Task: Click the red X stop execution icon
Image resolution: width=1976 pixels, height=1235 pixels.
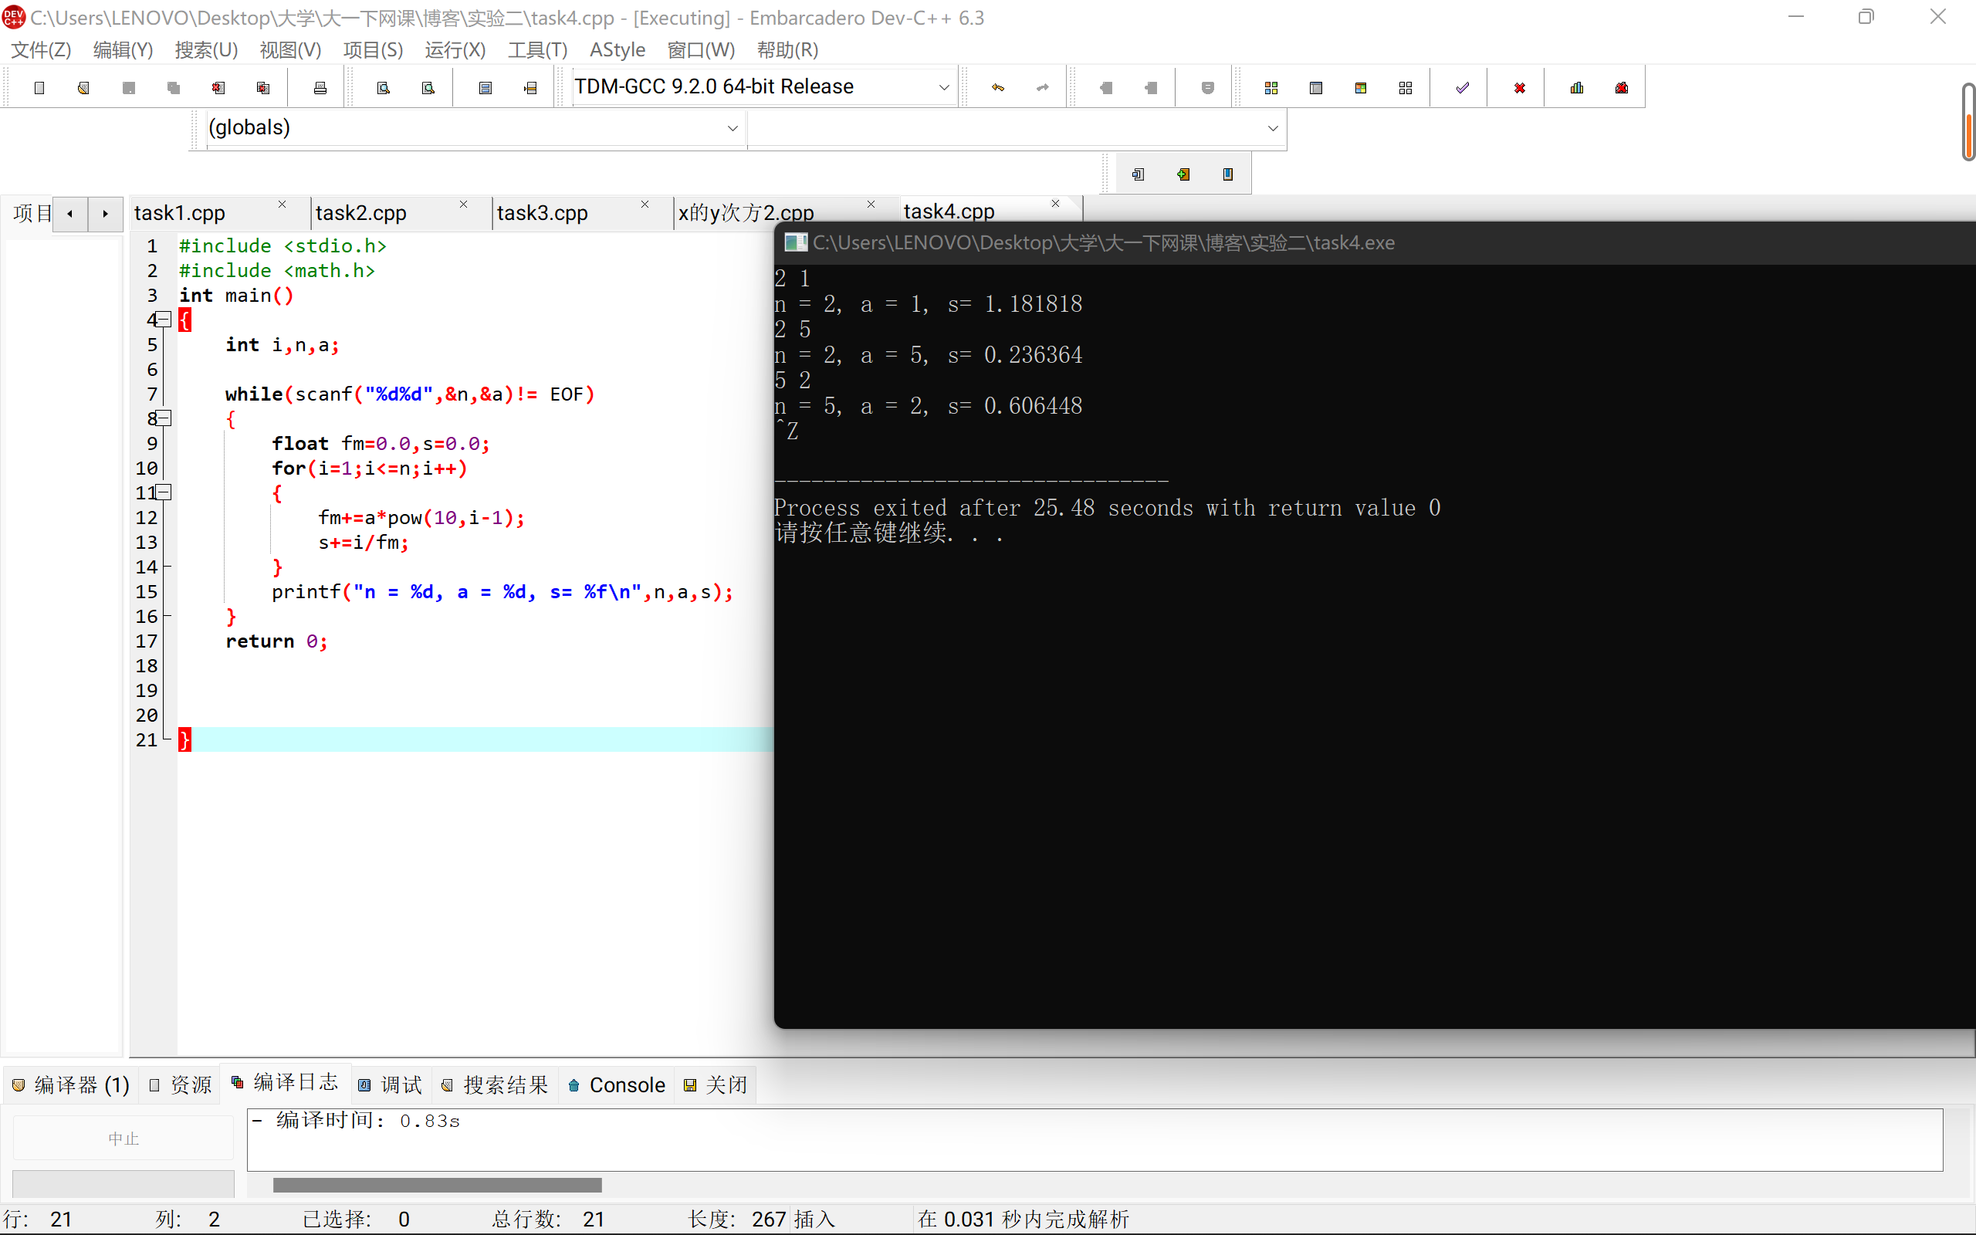Action: click(x=1520, y=87)
